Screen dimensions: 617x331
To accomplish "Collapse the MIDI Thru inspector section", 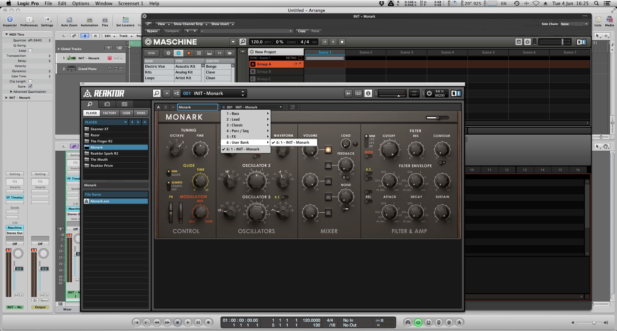I will tap(6, 34).
